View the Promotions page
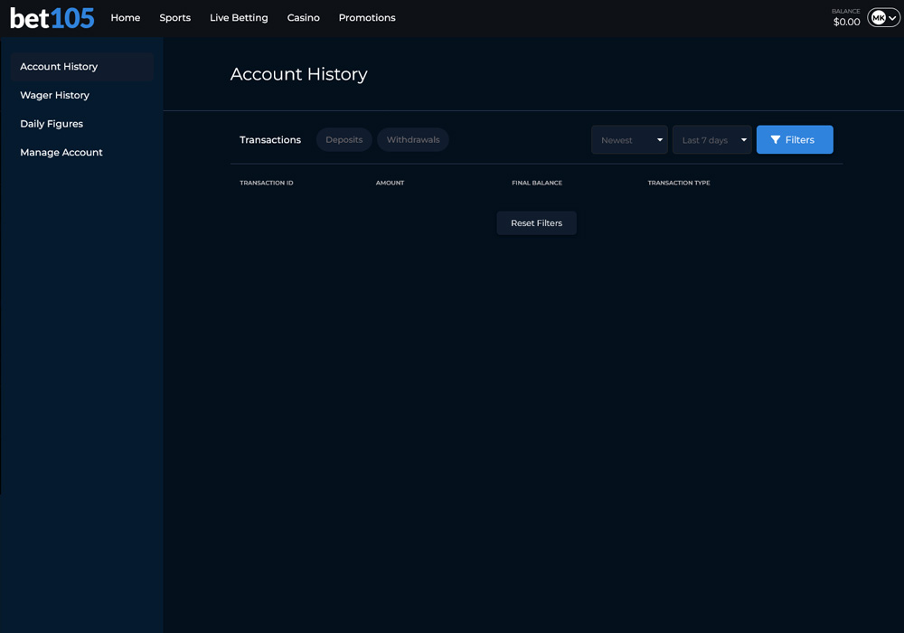The height and width of the screenshot is (633, 904). point(367,18)
